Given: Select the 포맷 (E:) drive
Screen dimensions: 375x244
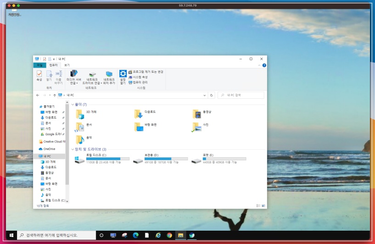Looking at the screenshot, I should [x=219, y=159].
